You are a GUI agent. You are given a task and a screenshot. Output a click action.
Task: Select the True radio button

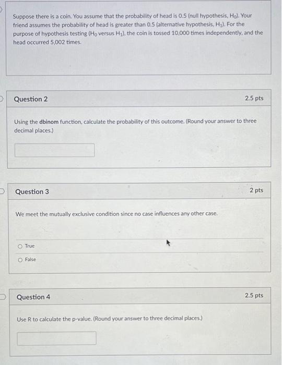[20, 246]
